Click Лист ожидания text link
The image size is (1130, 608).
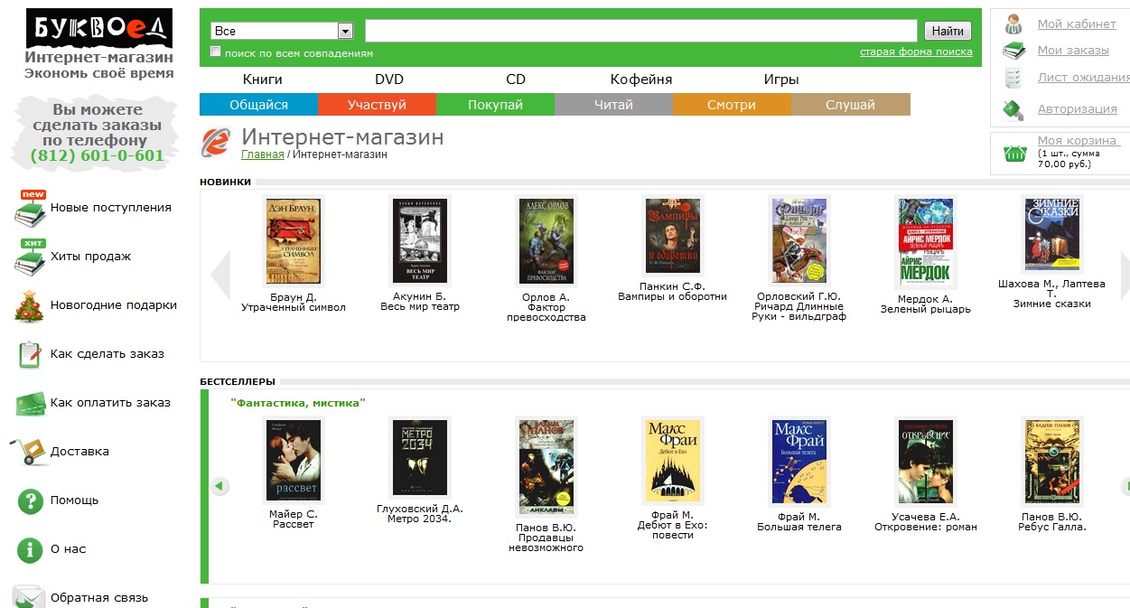click(1083, 78)
